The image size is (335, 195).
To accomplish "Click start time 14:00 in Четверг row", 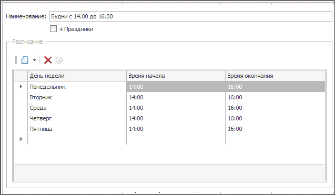I will [176, 118].
